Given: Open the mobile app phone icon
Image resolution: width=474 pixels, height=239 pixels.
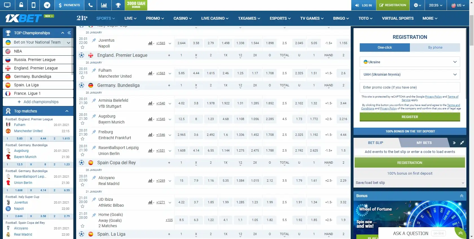Looking at the screenshot, I should pos(33,5).
